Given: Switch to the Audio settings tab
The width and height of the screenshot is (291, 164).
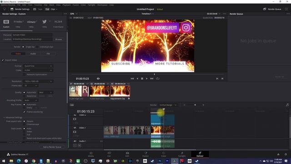Looking at the screenshot, I should 33,54.
